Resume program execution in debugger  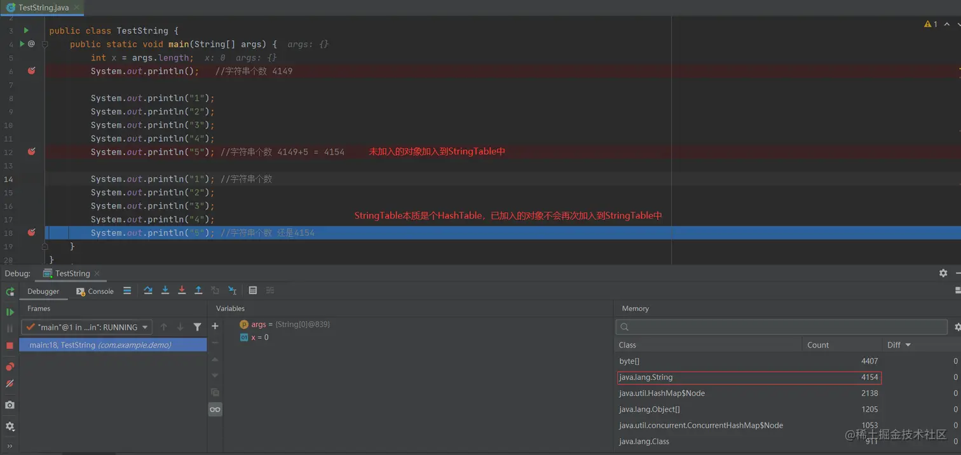click(10, 312)
